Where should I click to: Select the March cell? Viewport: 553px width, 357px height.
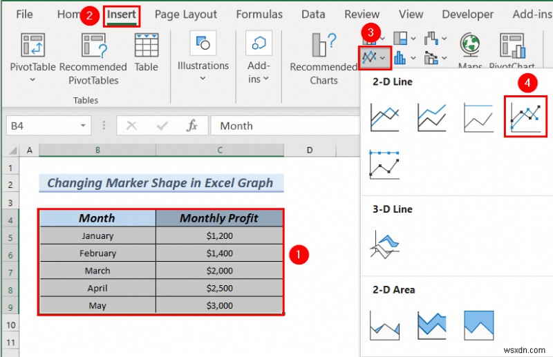pyautogui.click(x=97, y=271)
